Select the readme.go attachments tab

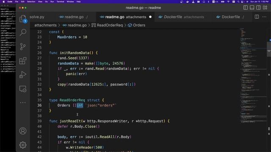click(126, 17)
